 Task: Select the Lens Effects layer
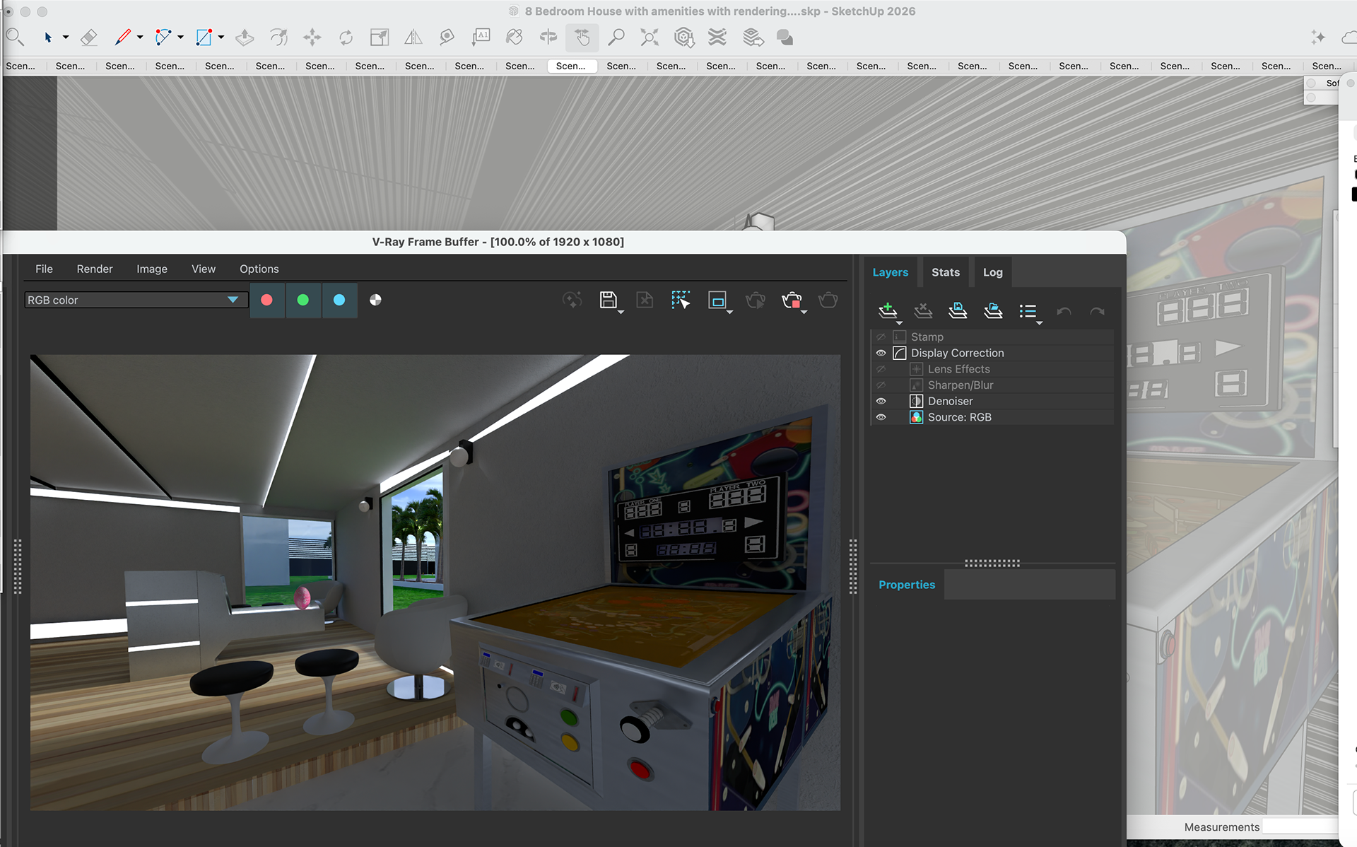(x=958, y=369)
